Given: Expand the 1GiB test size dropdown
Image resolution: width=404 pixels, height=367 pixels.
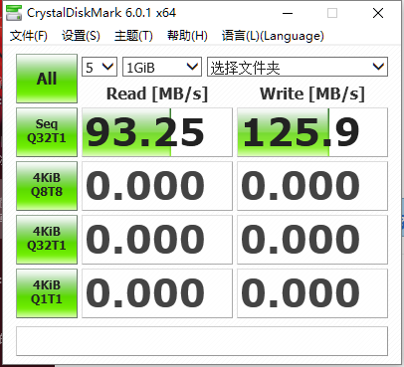Looking at the screenshot, I should pos(162,67).
